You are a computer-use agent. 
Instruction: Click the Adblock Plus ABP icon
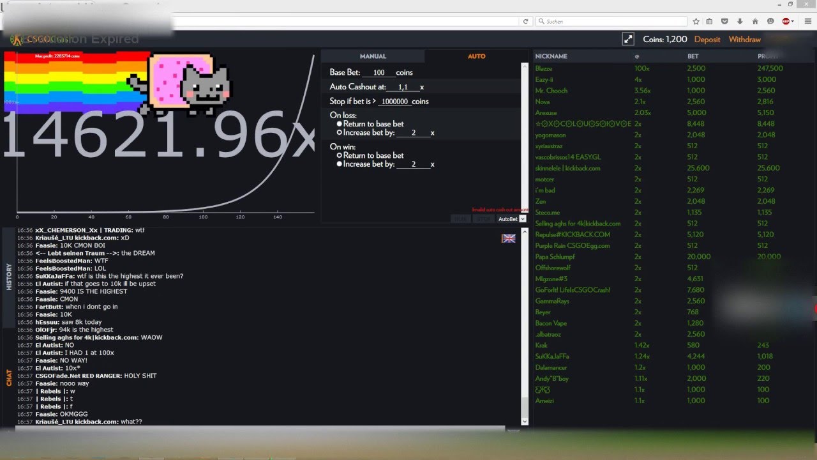coord(786,21)
